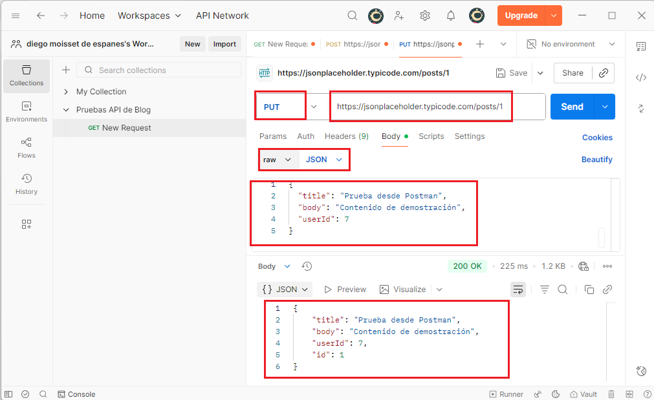Click the search icon in response toolbar
654x400 pixels.
(563, 289)
